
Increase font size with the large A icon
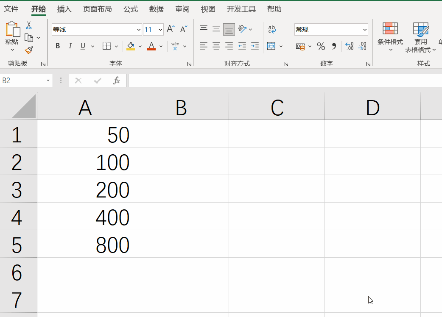coord(171,29)
